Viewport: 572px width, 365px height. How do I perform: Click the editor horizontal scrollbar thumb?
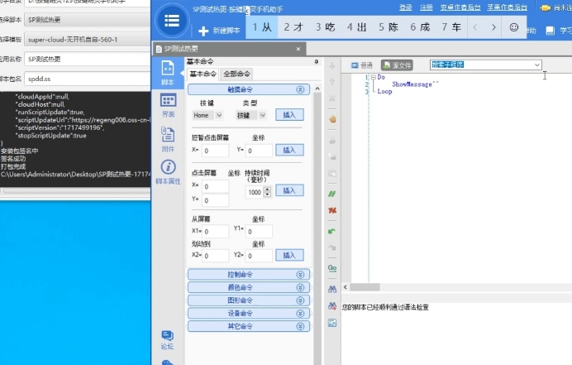click(x=365, y=287)
